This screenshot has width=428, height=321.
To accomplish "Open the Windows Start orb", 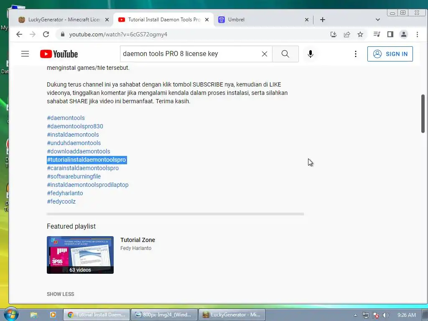I will (10, 314).
